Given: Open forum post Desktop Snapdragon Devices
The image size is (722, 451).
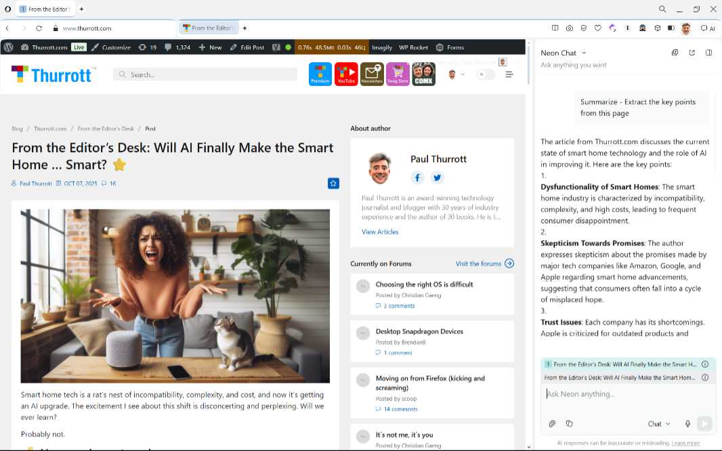Looking at the screenshot, I should click(419, 331).
